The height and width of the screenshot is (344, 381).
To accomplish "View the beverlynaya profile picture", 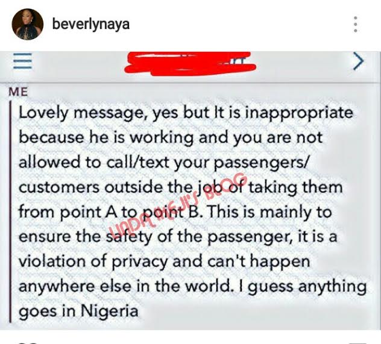I will click(x=28, y=24).
